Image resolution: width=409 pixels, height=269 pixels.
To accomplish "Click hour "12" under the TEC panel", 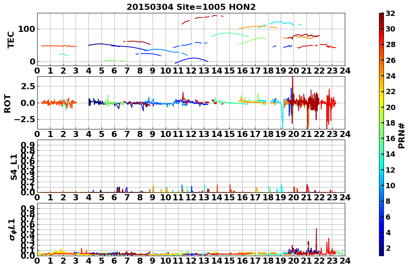I will [x=191, y=71].
